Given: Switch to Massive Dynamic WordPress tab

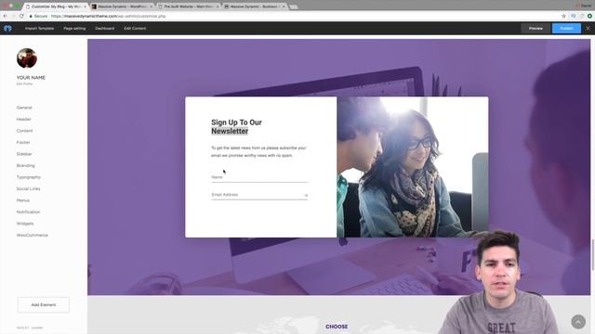Looking at the screenshot, I should 122,6.
